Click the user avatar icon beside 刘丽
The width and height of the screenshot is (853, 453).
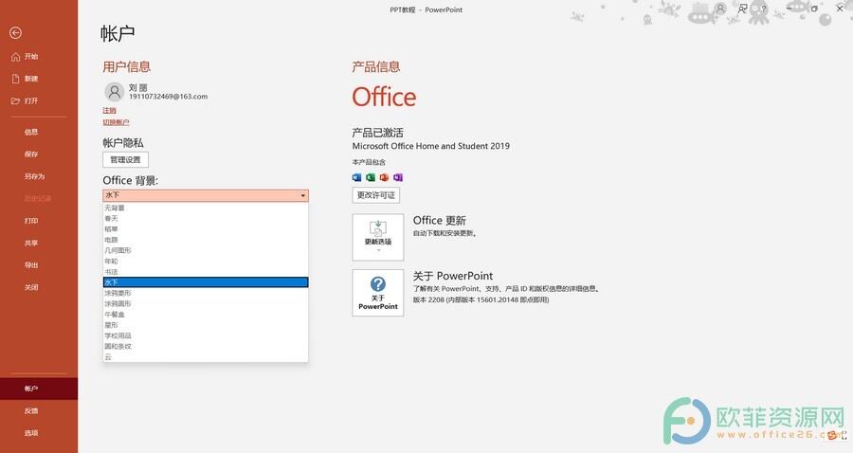tap(115, 92)
